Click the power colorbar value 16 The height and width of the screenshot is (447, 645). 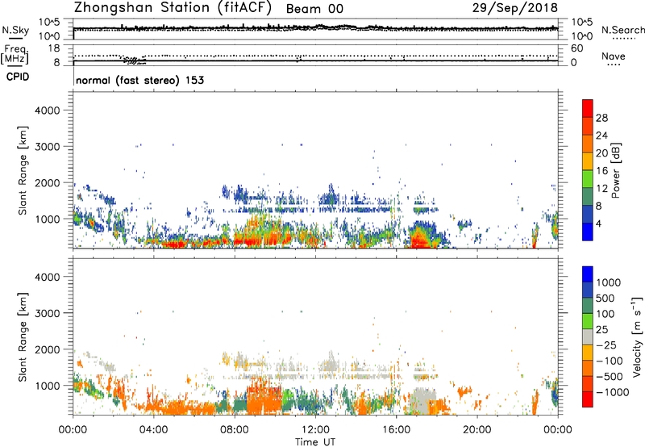pos(601,171)
